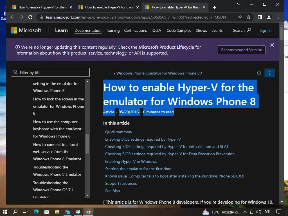288x216 pixels.
Task: Click the Recommended Version button
Action: pyautogui.click(x=242, y=50)
